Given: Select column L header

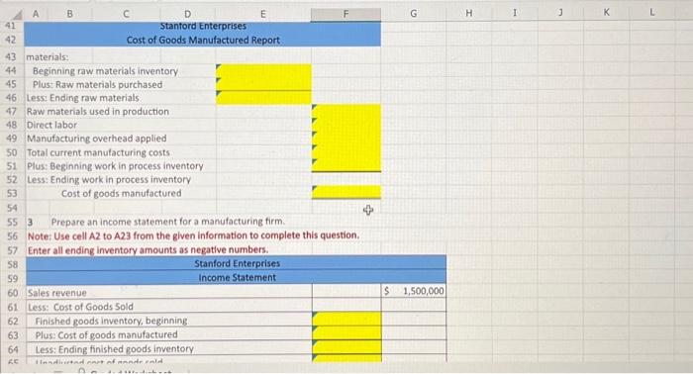Looking at the screenshot, I should tap(651, 12).
